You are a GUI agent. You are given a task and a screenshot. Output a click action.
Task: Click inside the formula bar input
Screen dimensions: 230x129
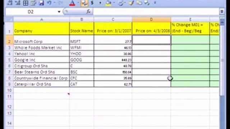pyautogui.click(x=156, y=12)
